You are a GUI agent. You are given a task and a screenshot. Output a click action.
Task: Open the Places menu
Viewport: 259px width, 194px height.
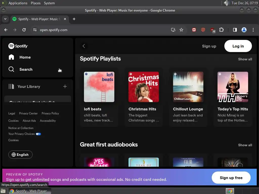(x=36, y=3)
